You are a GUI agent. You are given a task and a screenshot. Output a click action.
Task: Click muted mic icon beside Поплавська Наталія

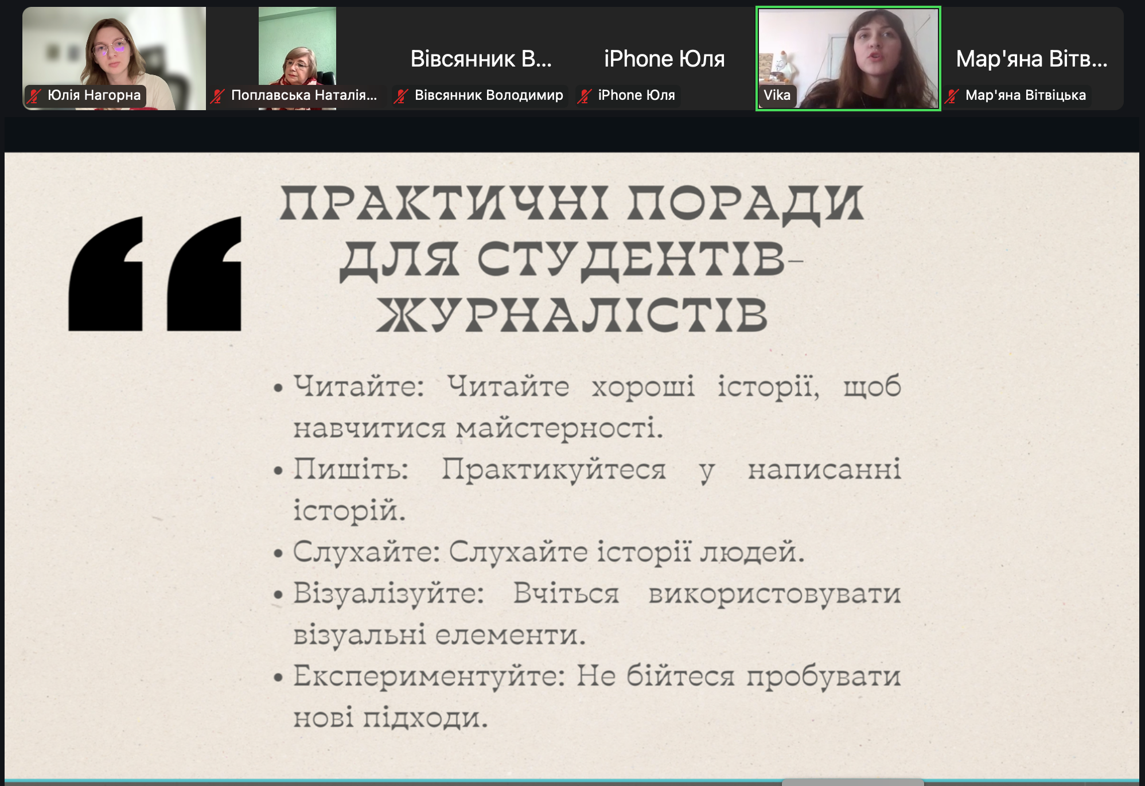[x=217, y=96]
